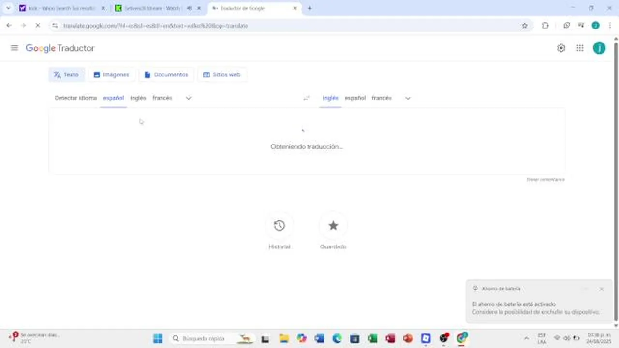Viewport: 619px width, 348px height.
Task: Bookmark this page with the star icon
Action: [x=525, y=26]
